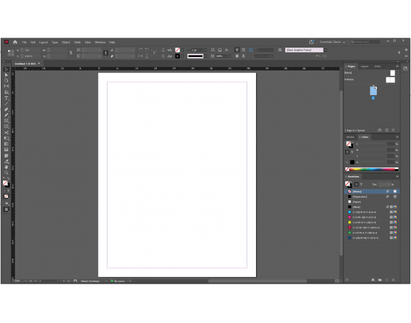Click the Home icon in the menu bar
Viewport: 411px width, 323px height.
click(x=15, y=42)
